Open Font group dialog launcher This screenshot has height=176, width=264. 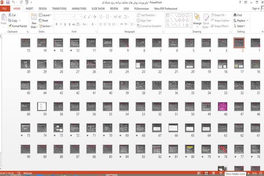[96, 32]
